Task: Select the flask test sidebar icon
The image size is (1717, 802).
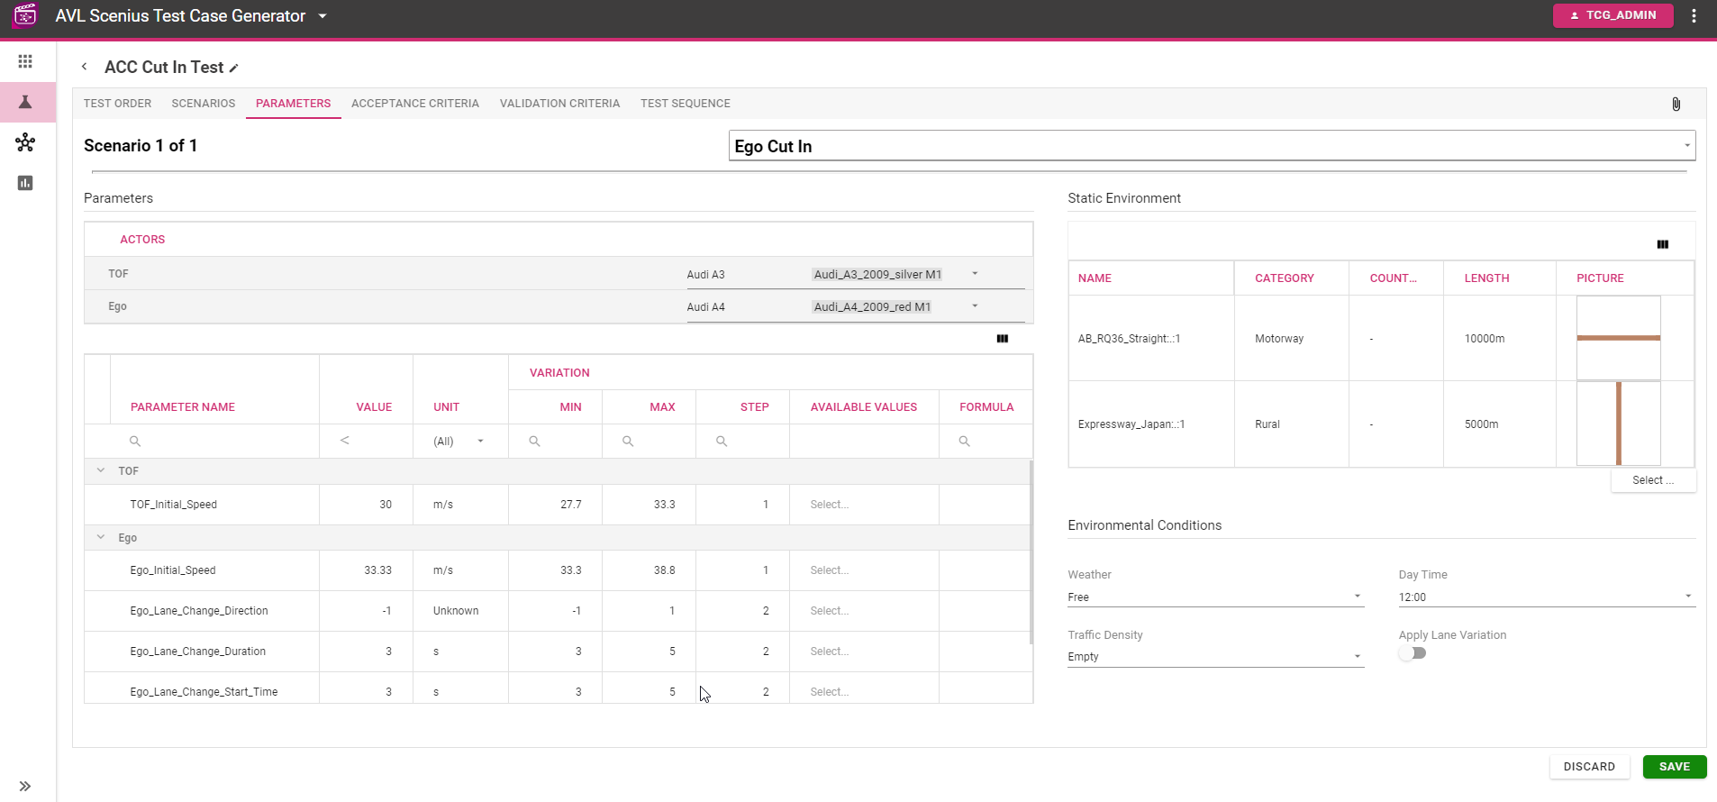Action: 25,102
